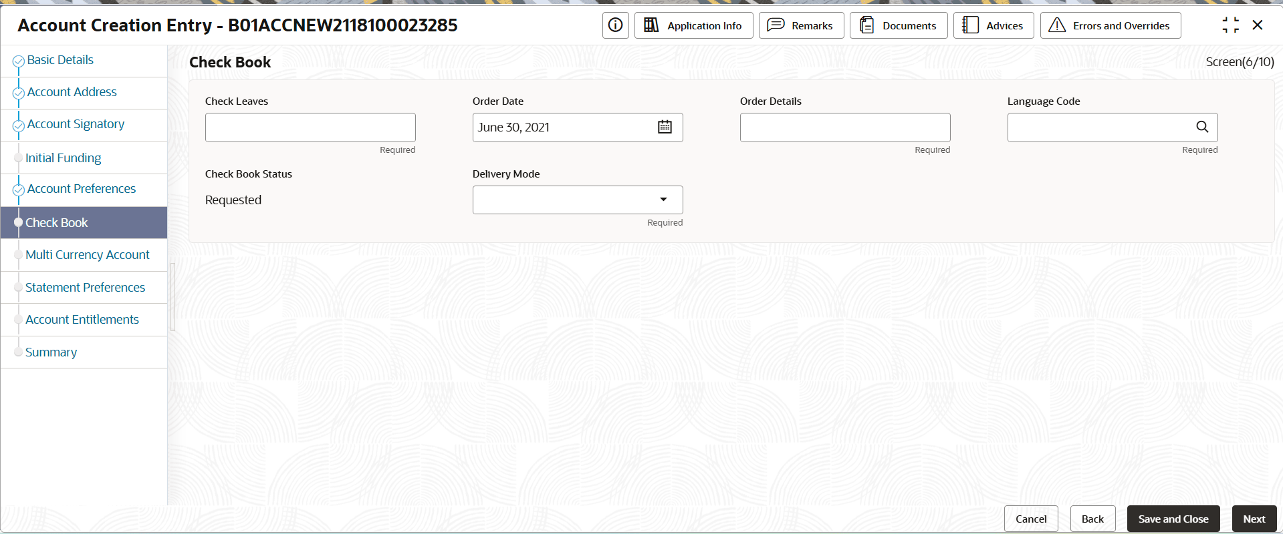The width and height of the screenshot is (1283, 534).
Task: Click the information circle icon in header
Action: tap(615, 25)
